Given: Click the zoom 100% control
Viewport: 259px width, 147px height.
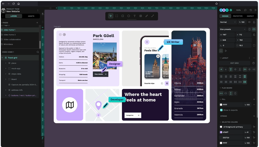Looking at the screenshot, I should (238, 10).
